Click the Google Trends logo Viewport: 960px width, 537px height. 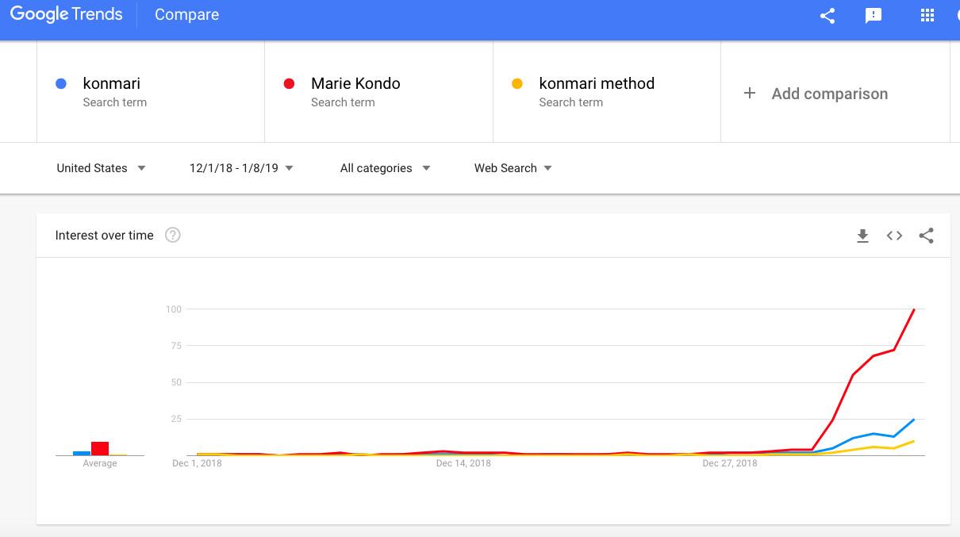(67, 15)
